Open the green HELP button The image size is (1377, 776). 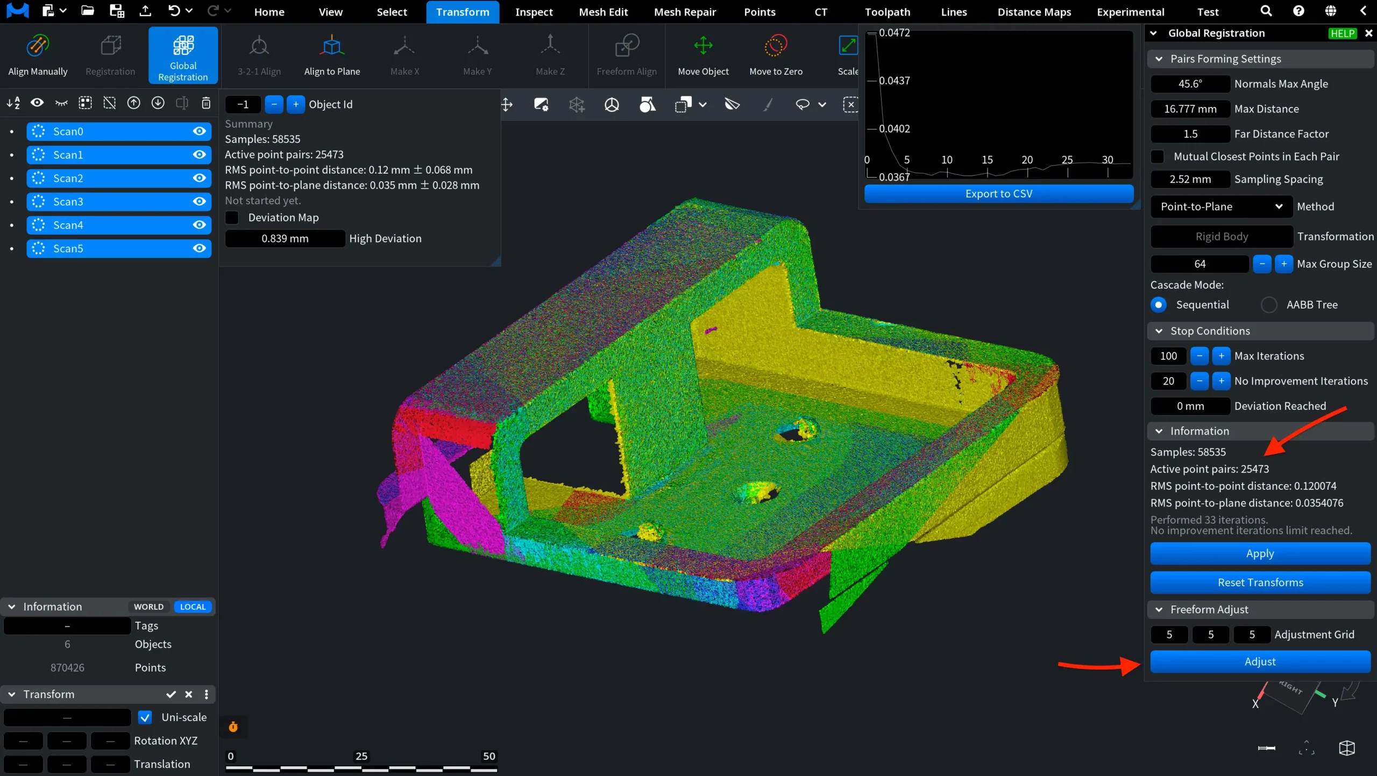point(1343,33)
